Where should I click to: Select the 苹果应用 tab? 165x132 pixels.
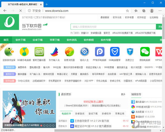[119, 113]
